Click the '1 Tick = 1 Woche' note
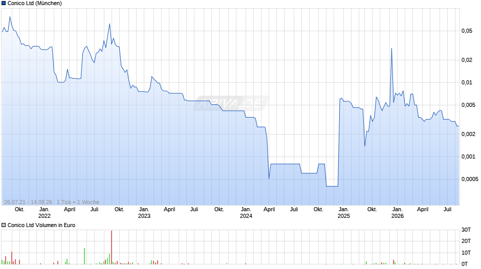This screenshot has width=481, height=269. (78, 202)
